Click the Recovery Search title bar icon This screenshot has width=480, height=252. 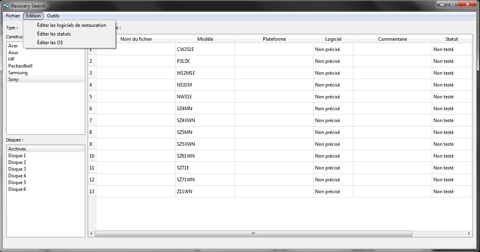[x=6, y=6]
